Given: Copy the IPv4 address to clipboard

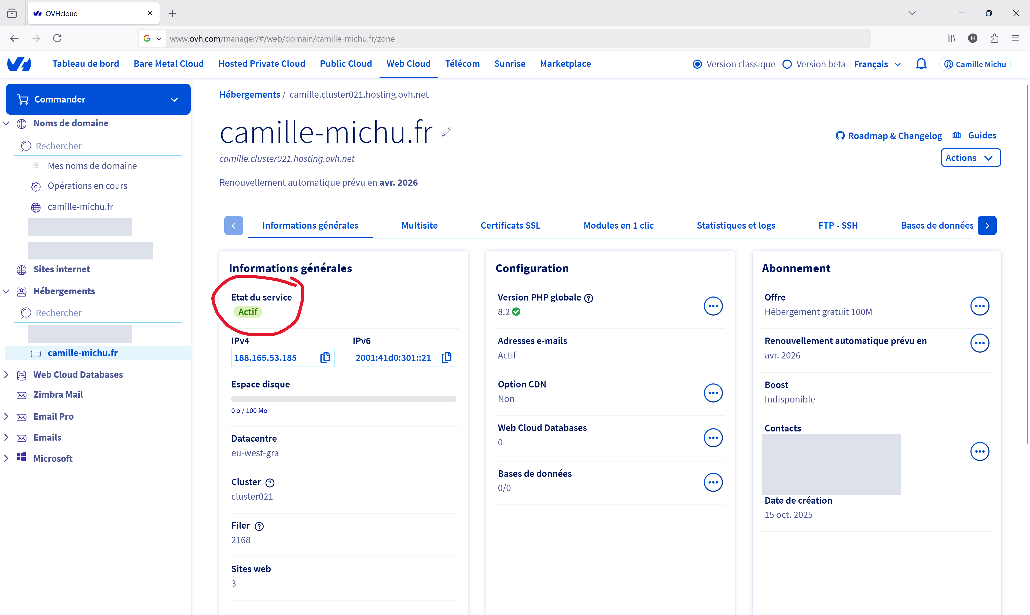Looking at the screenshot, I should click(x=325, y=357).
